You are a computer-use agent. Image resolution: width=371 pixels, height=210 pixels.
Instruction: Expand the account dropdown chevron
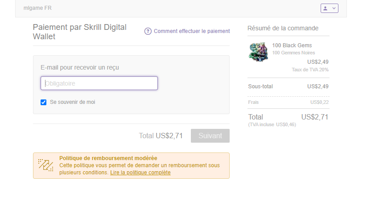334,8
